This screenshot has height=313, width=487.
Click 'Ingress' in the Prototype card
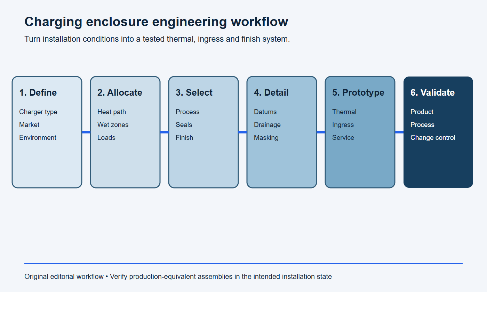[343, 125]
